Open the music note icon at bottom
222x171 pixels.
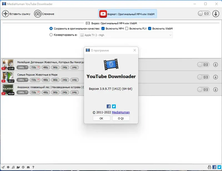coord(13,167)
